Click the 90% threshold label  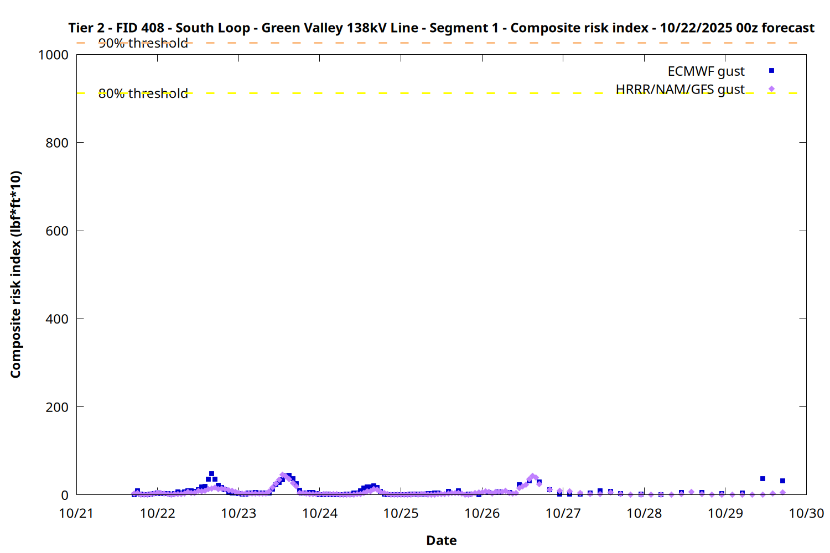tap(143, 43)
